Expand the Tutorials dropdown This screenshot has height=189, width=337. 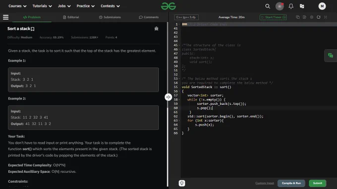click(42, 6)
